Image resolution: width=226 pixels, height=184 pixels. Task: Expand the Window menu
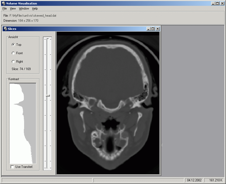24,8
